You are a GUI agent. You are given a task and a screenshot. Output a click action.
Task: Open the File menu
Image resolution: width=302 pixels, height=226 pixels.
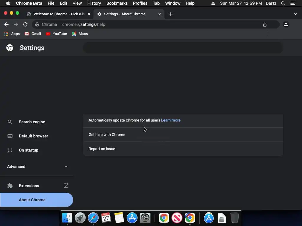[51, 3]
